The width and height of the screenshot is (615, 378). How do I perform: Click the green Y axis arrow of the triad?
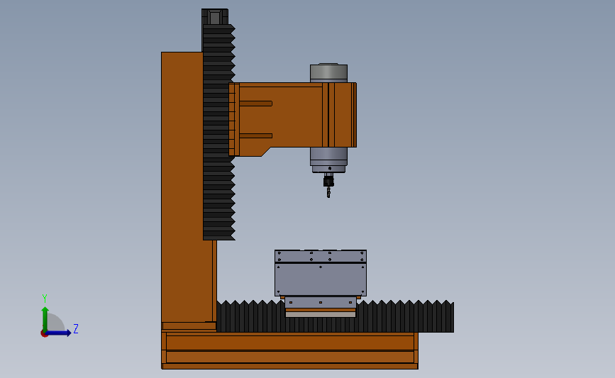45,318
